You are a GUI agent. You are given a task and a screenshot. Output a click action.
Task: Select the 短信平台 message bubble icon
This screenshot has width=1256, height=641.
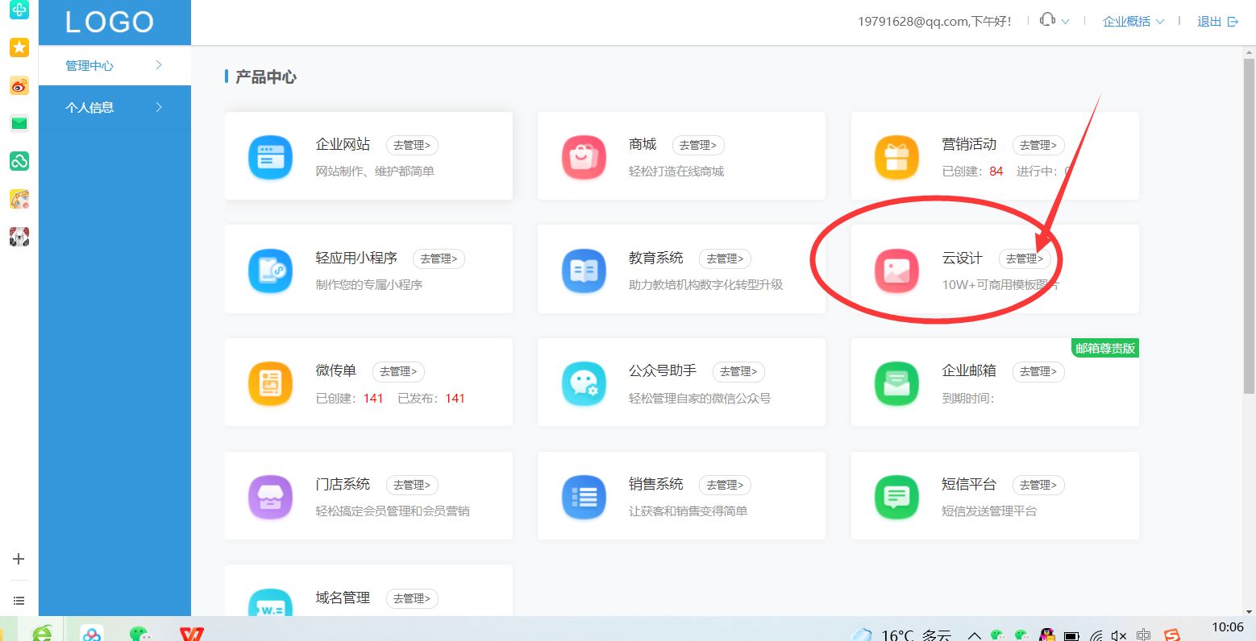896,497
